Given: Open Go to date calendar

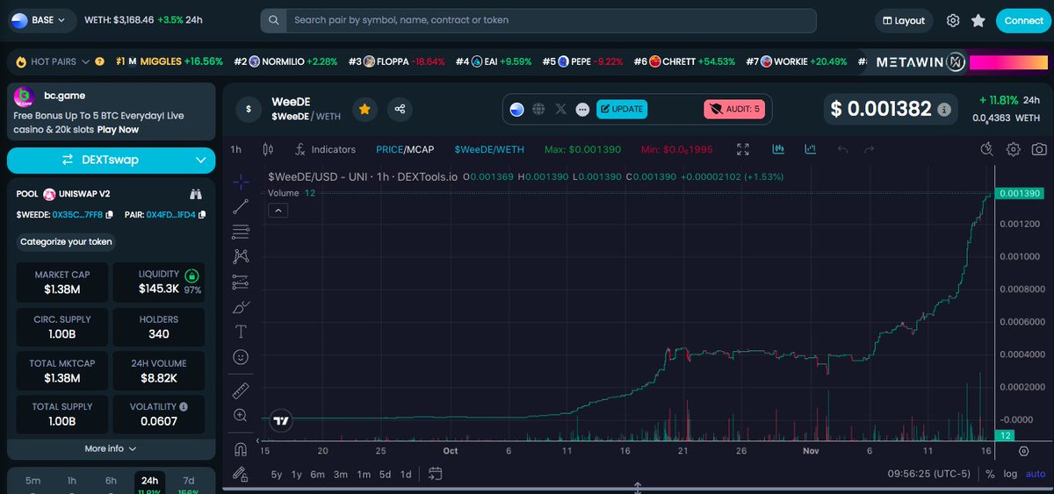Looking at the screenshot, I should point(435,474).
